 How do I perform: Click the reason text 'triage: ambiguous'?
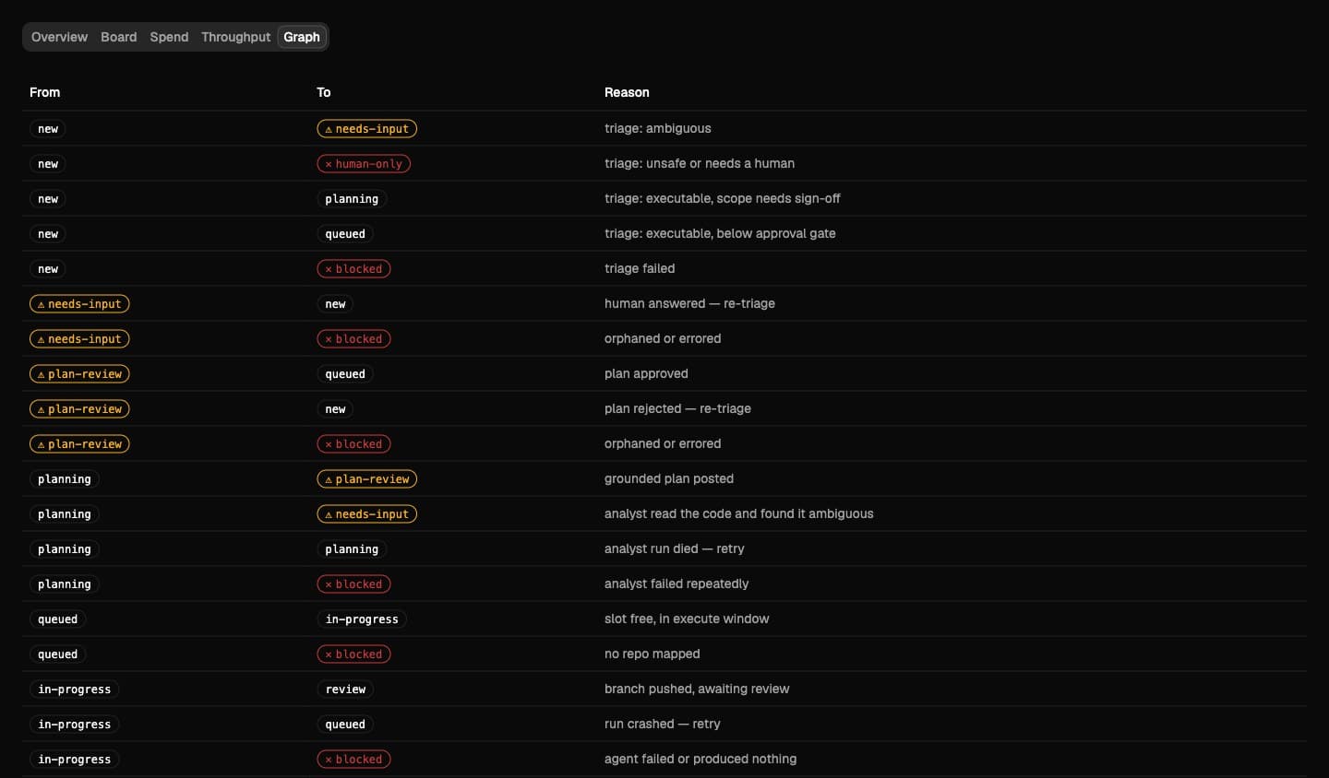click(657, 129)
